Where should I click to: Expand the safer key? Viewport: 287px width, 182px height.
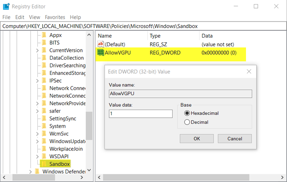point(37,111)
